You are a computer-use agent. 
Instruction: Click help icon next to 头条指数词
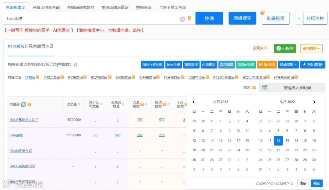pos(158,77)
